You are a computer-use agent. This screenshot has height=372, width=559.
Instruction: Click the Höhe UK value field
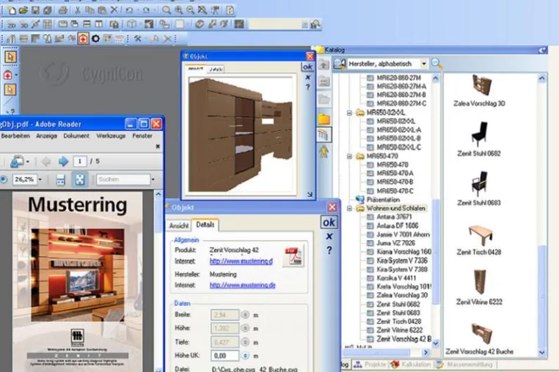224,356
